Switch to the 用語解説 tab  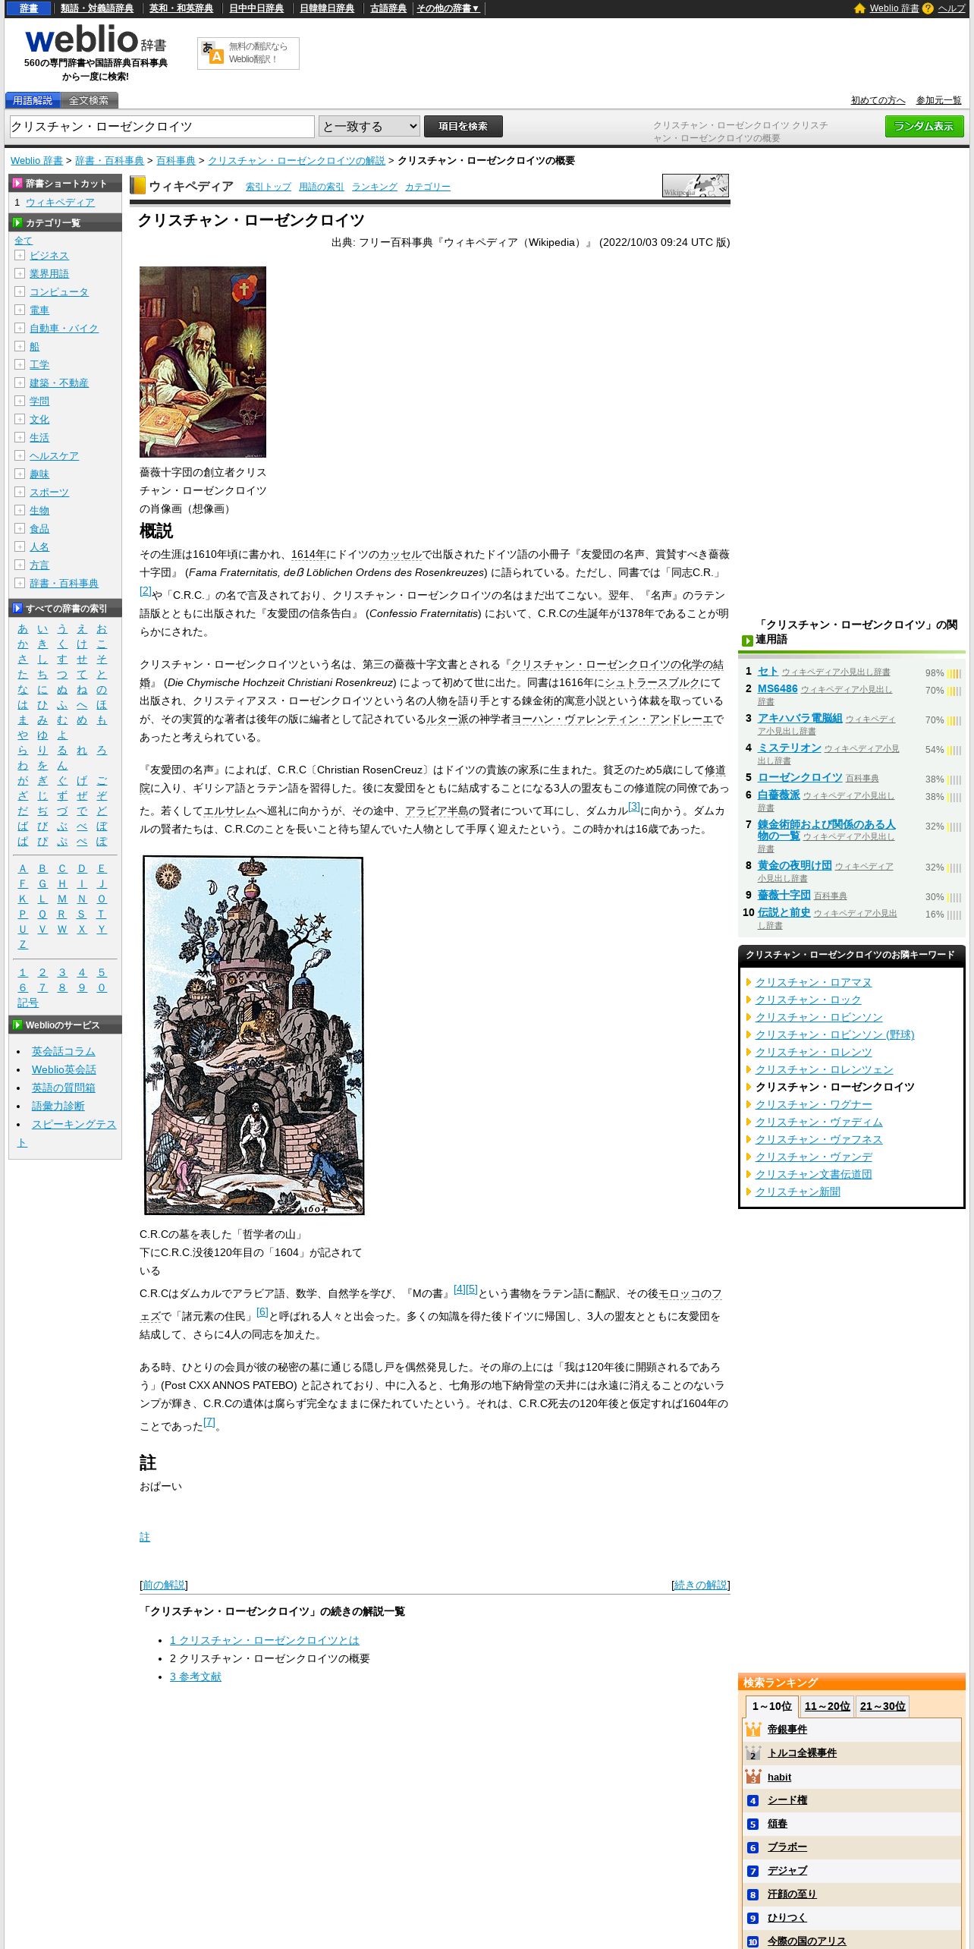(x=33, y=100)
